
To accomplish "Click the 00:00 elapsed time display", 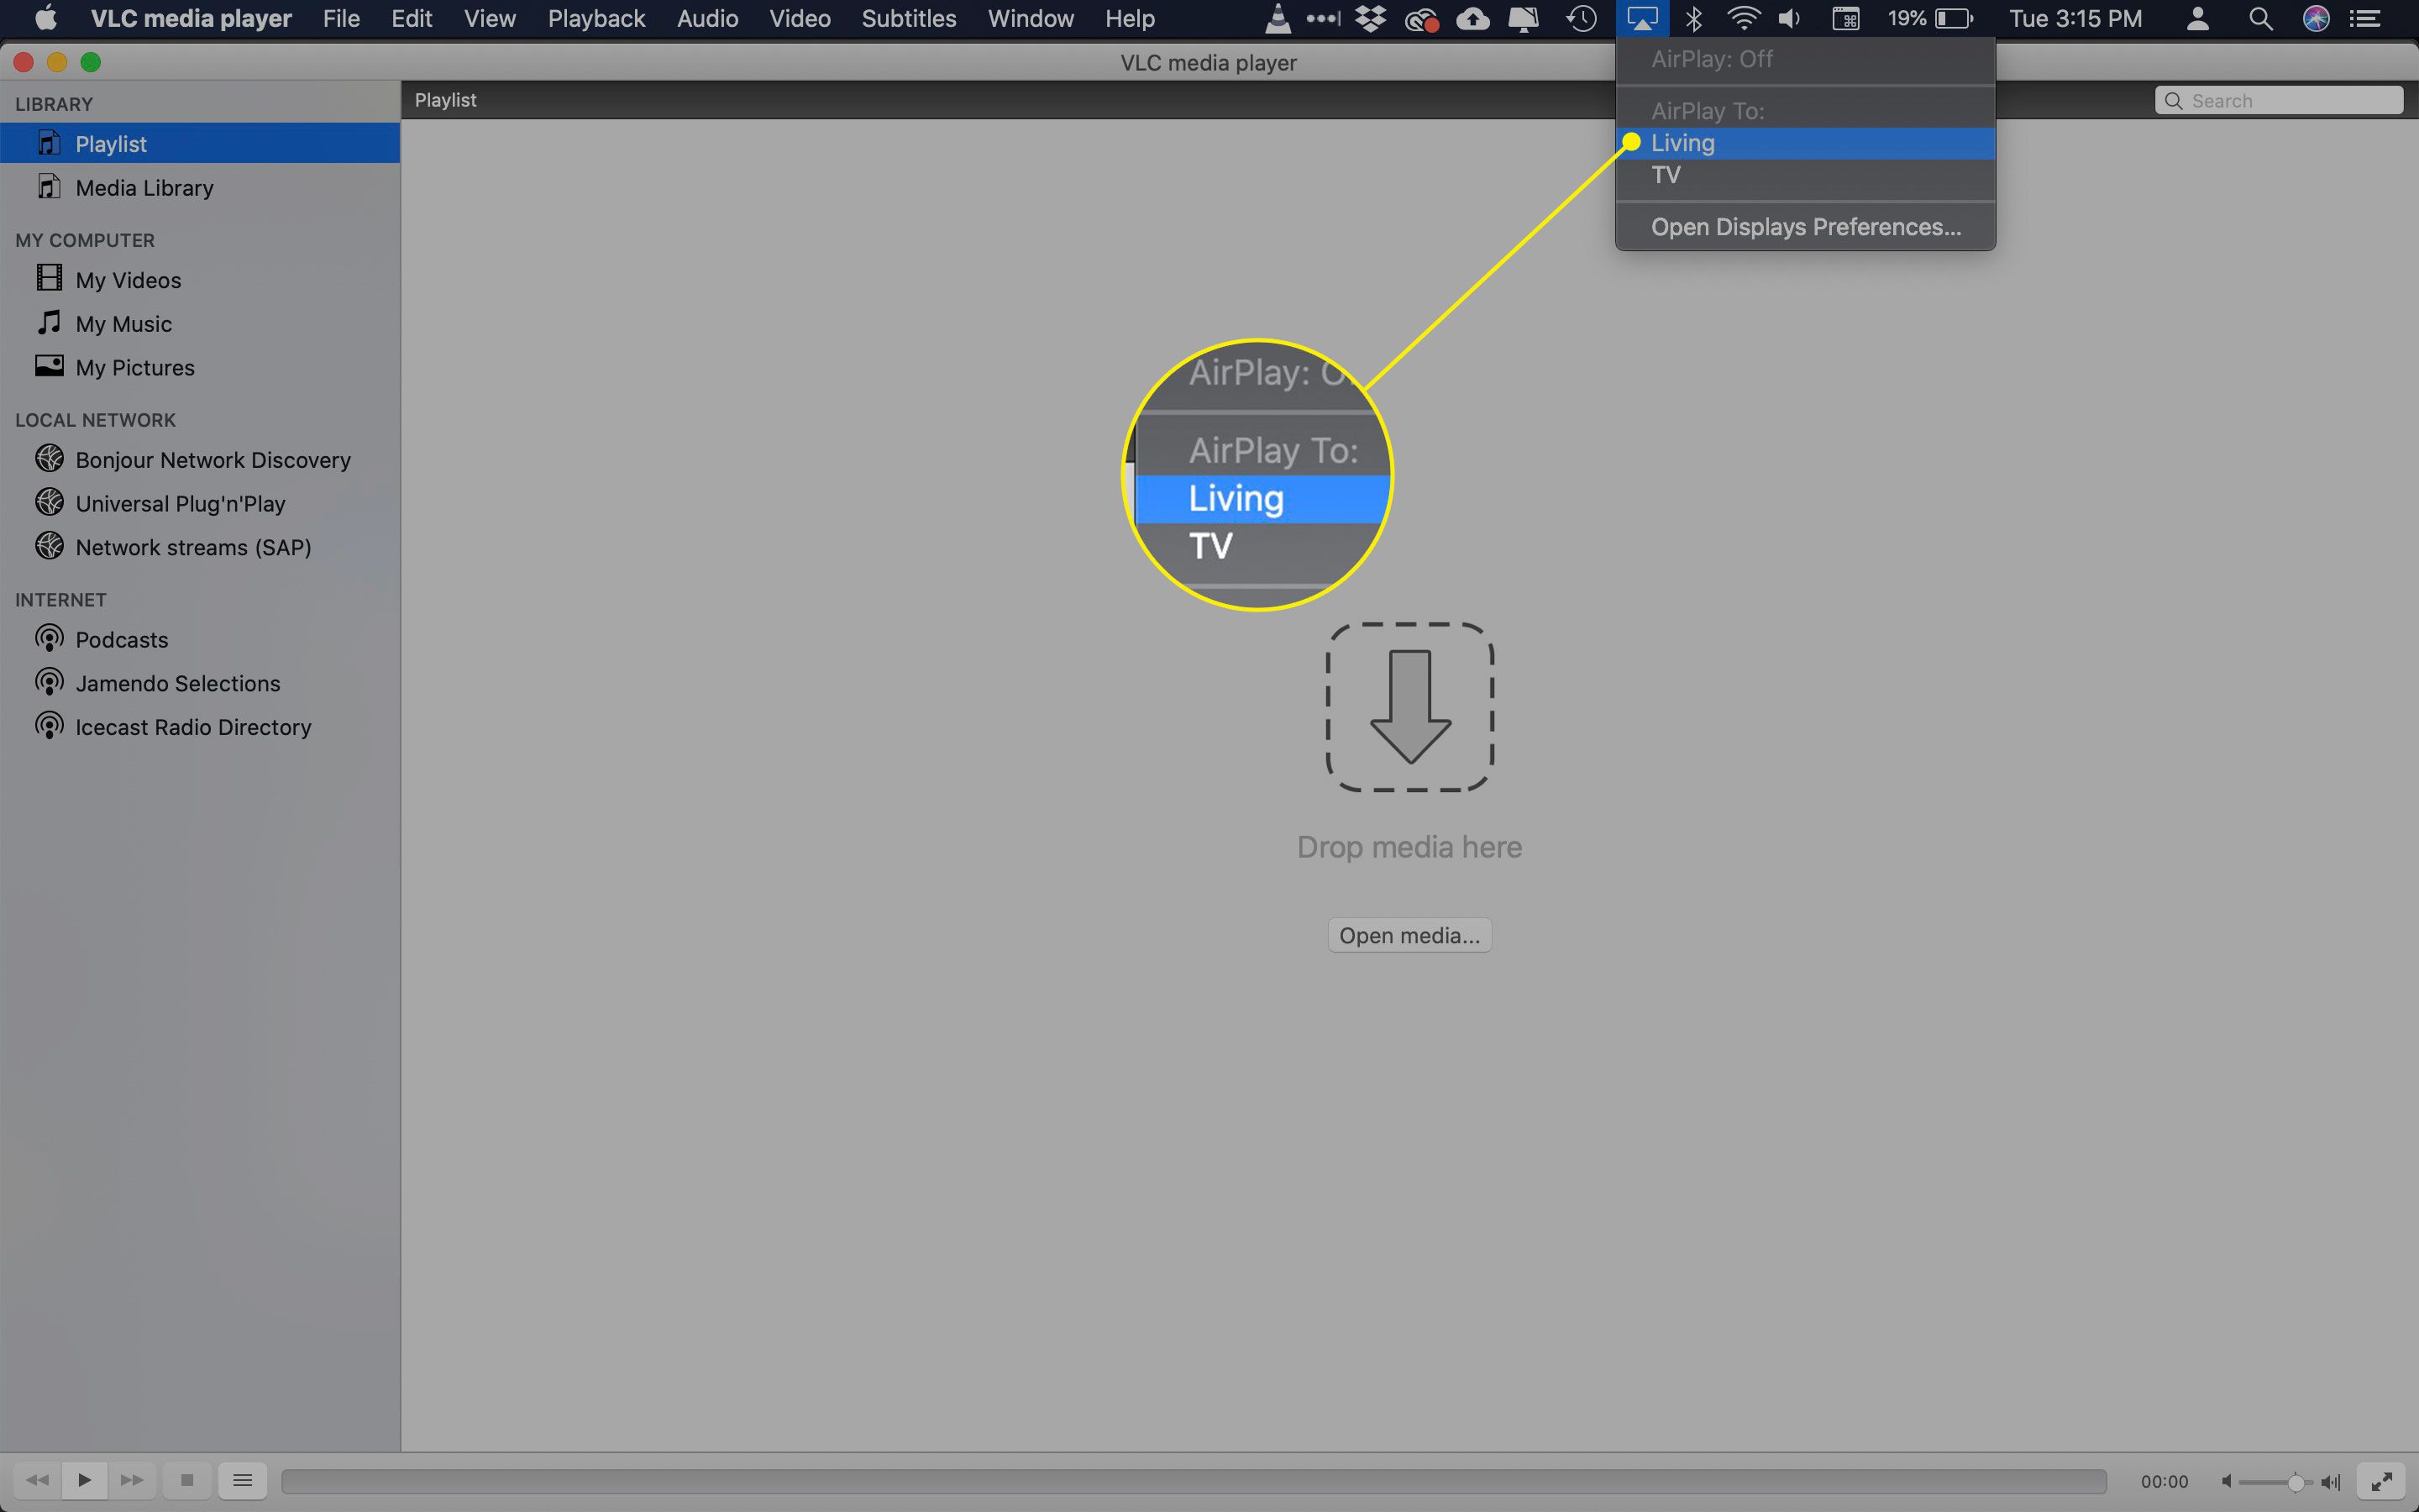I will (x=2165, y=1481).
